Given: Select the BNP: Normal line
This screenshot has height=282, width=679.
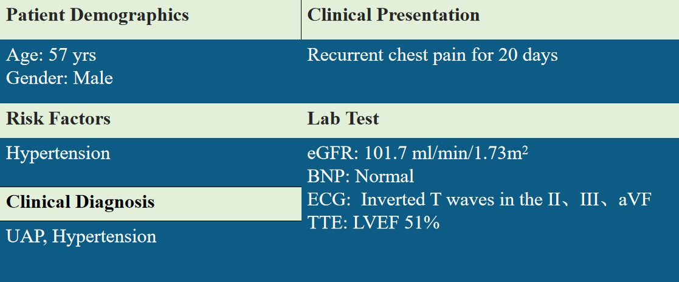Looking at the screenshot, I should point(360,176).
